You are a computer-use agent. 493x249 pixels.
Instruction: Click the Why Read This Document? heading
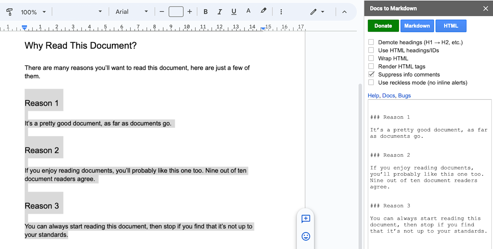81,45
